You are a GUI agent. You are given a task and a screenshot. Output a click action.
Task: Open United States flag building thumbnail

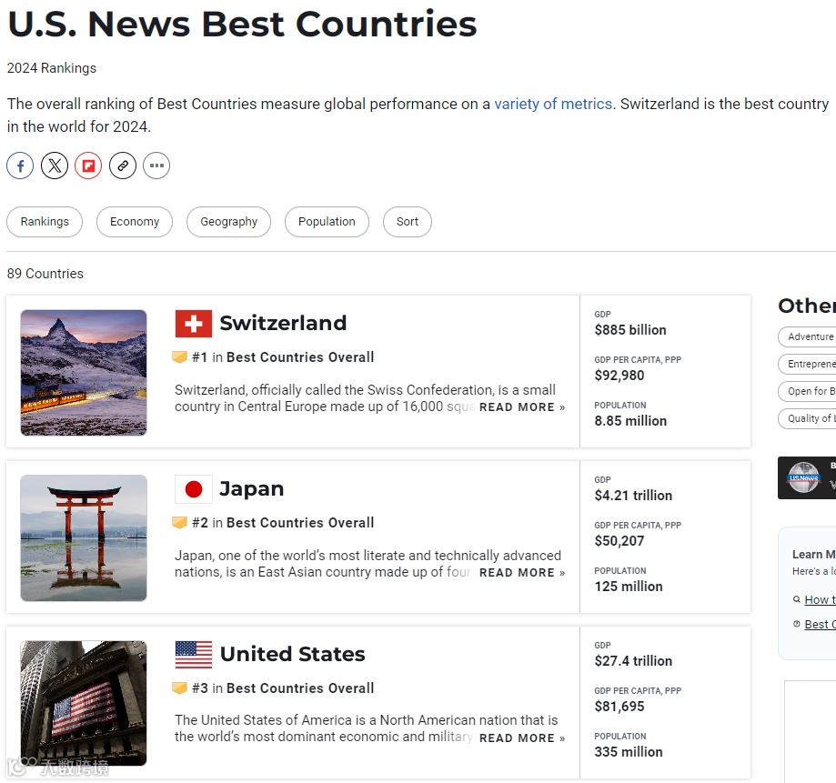click(x=84, y=704)
